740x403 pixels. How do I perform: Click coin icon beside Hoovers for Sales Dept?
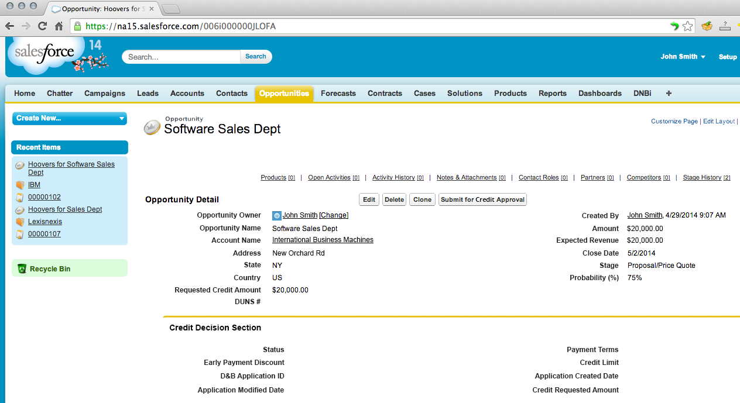point(20,210)
